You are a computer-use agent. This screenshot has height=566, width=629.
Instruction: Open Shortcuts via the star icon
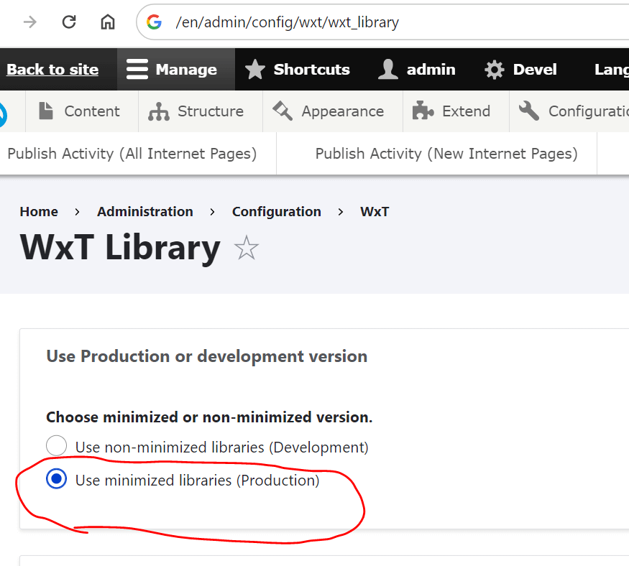255,70
